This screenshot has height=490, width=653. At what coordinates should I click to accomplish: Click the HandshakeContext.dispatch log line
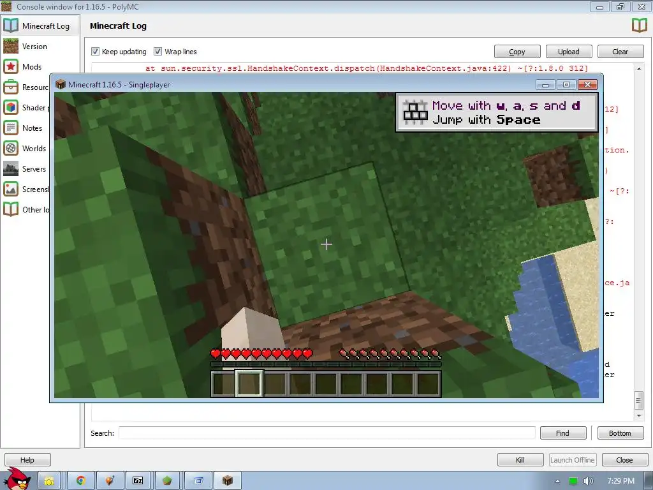367,68
